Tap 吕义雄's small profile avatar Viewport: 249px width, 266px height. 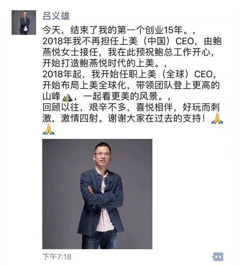pos(24,23)
